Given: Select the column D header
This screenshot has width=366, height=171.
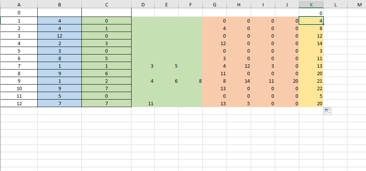Looking at the screenshot, I should tap(143, 4).
